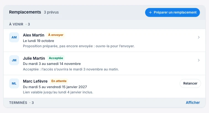
Task: Click the En attente status badge
Action: pos(59,81)
